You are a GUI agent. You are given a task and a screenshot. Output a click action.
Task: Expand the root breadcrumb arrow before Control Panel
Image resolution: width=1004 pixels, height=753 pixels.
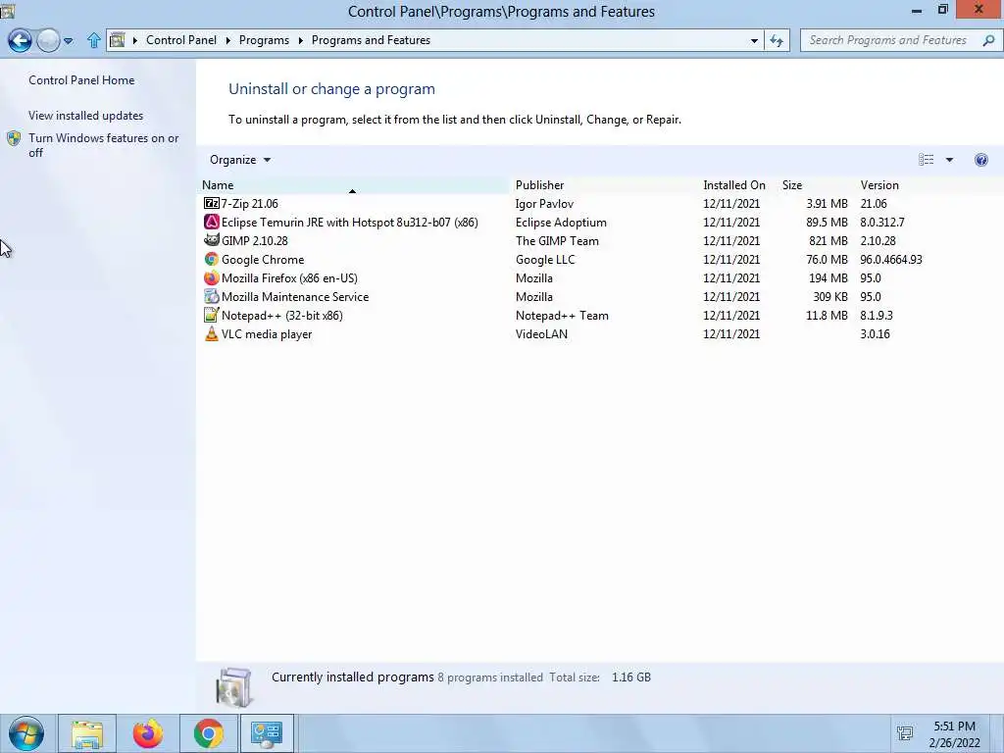135,40
